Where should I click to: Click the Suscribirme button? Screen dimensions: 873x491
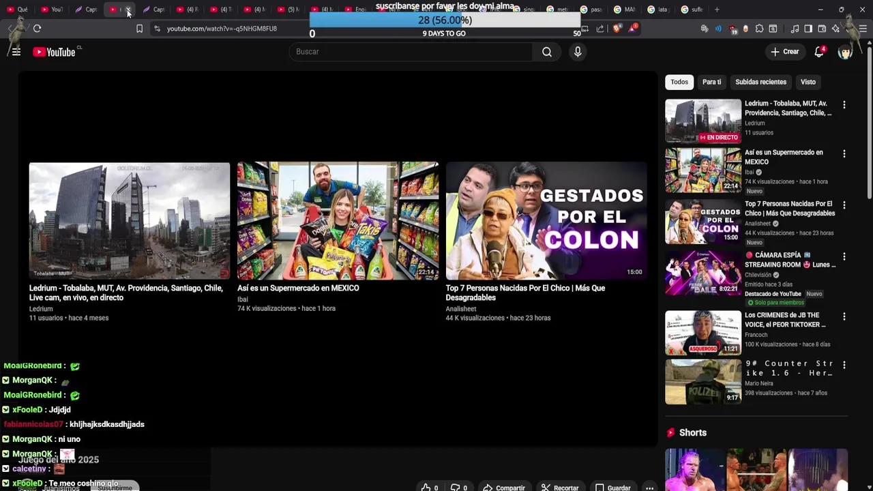[115, 488]
